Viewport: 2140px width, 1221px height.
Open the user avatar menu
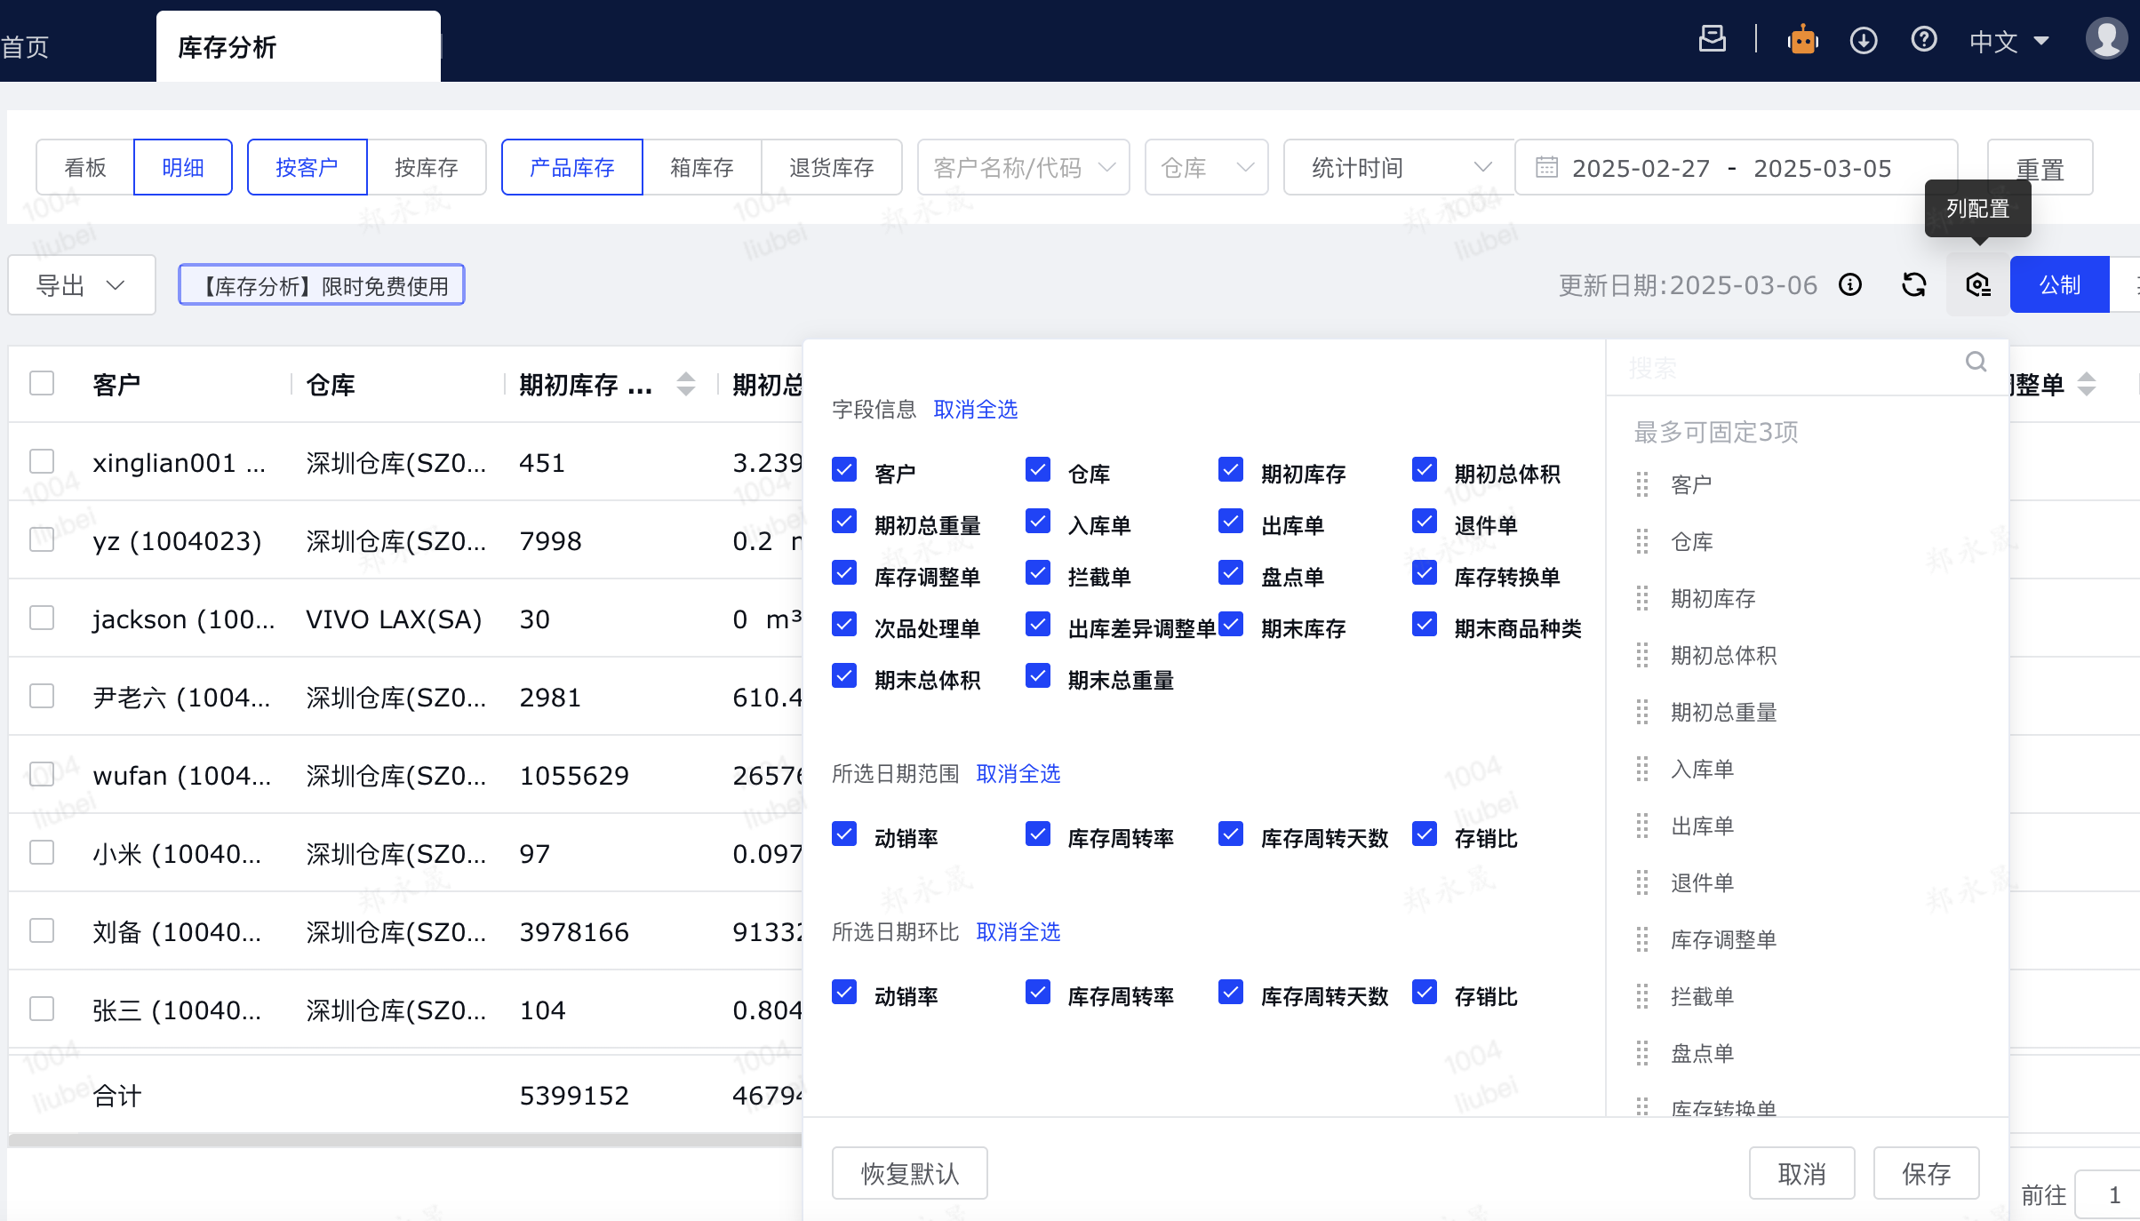2106,40
